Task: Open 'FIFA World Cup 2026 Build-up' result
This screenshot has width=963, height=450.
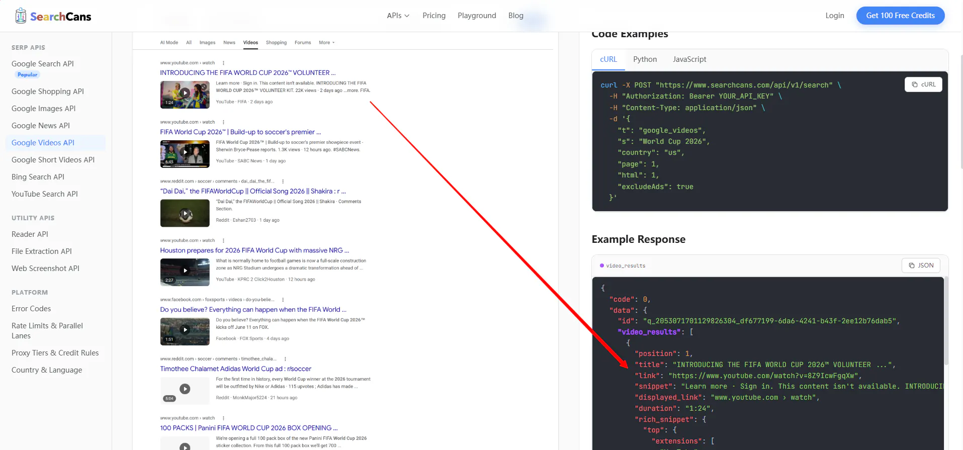Action: point(240,132)
